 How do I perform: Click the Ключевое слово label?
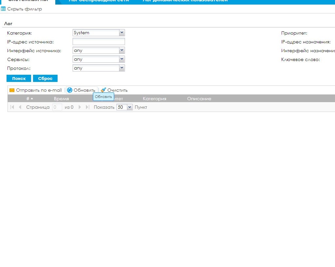click(300, 60)
